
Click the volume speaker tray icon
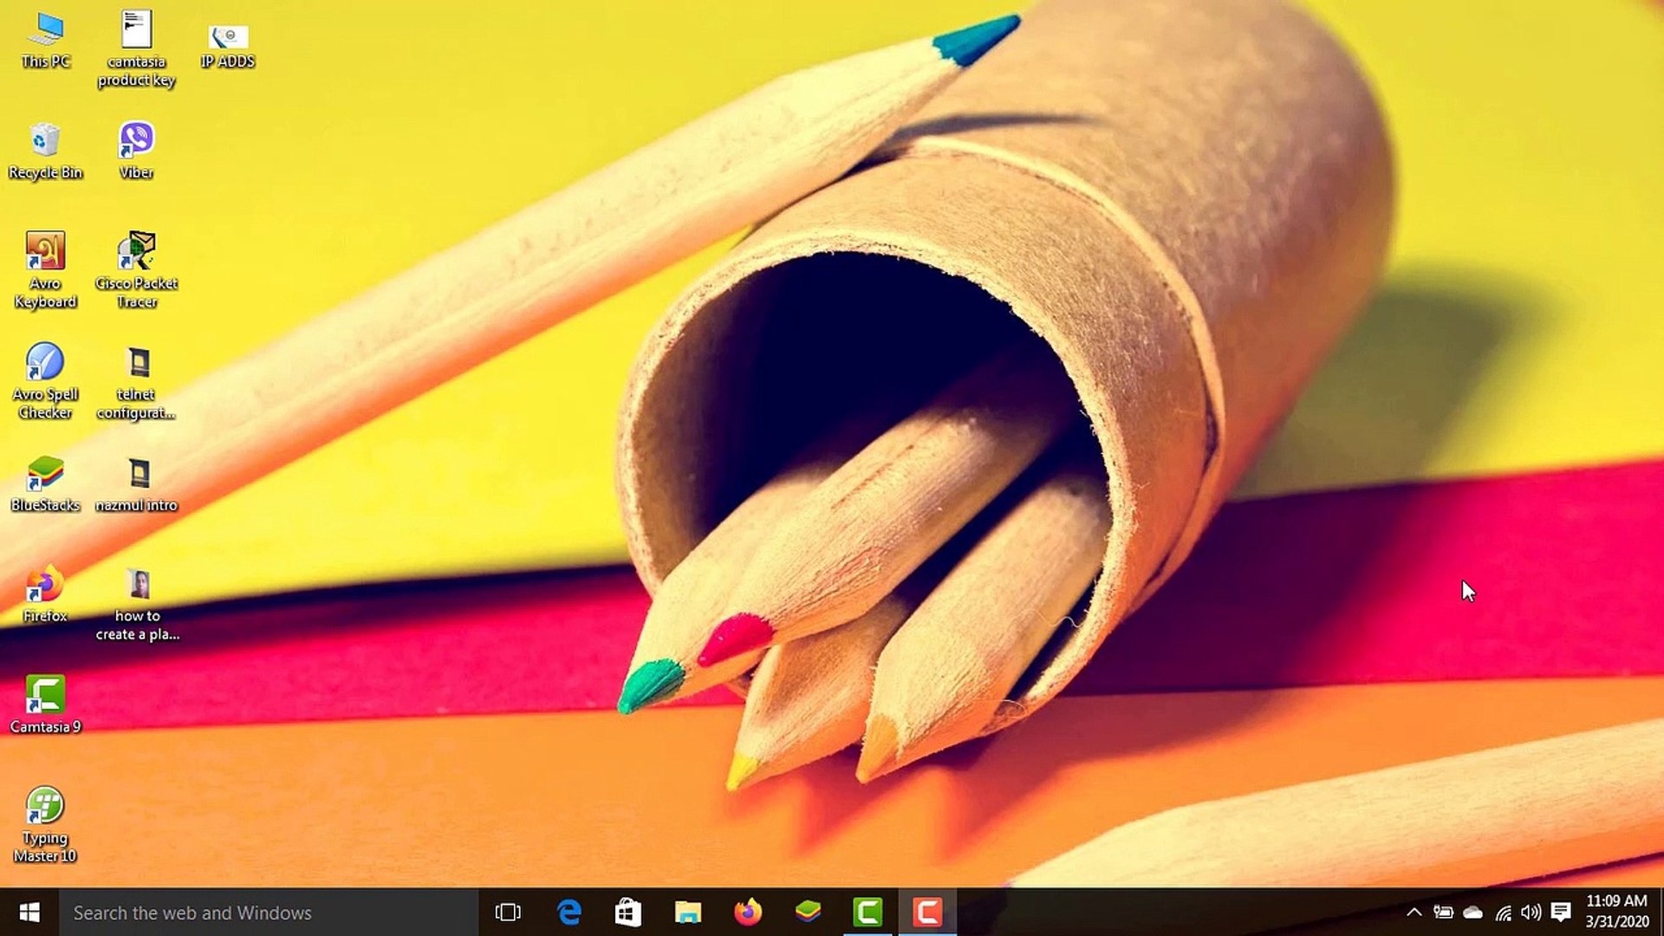point(1531,912)
